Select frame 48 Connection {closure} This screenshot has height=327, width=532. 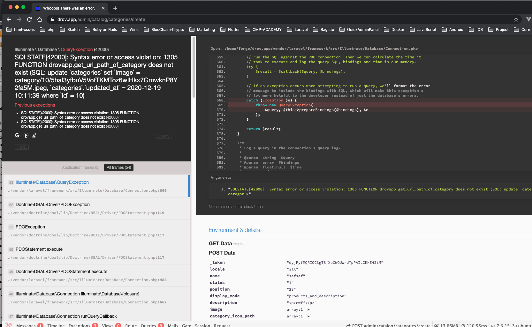click(96, 298)
